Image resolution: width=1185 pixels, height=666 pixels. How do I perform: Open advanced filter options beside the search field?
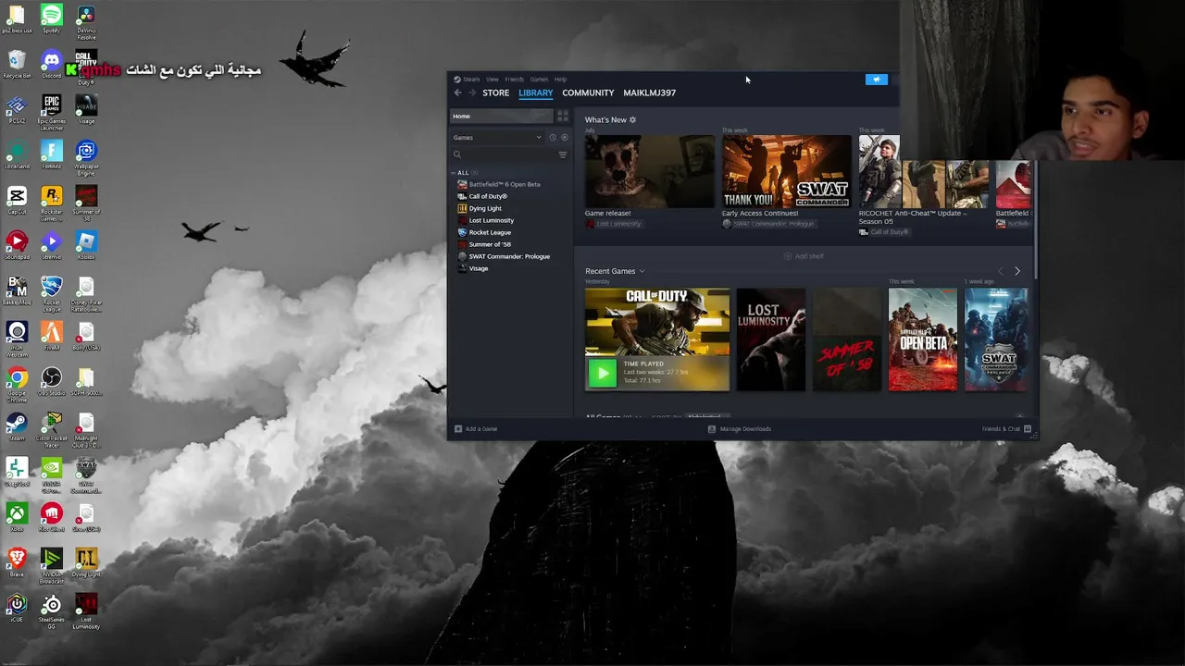point(562,154)
